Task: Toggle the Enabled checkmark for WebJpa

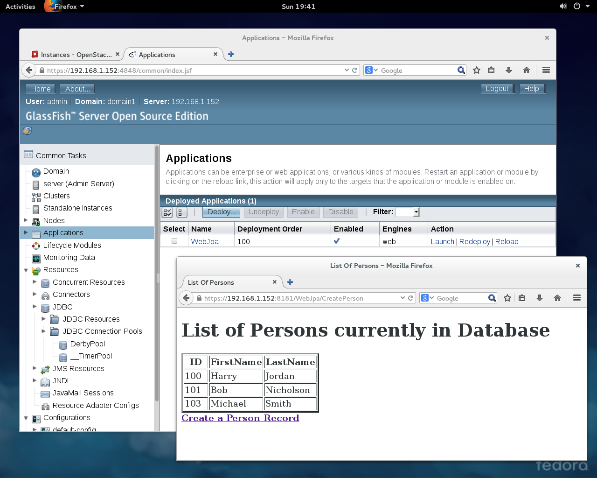Action: click(x=337, y=241)
